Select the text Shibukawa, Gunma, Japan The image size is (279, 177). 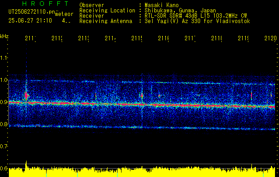pyautogui.click(x=180, y=11)
